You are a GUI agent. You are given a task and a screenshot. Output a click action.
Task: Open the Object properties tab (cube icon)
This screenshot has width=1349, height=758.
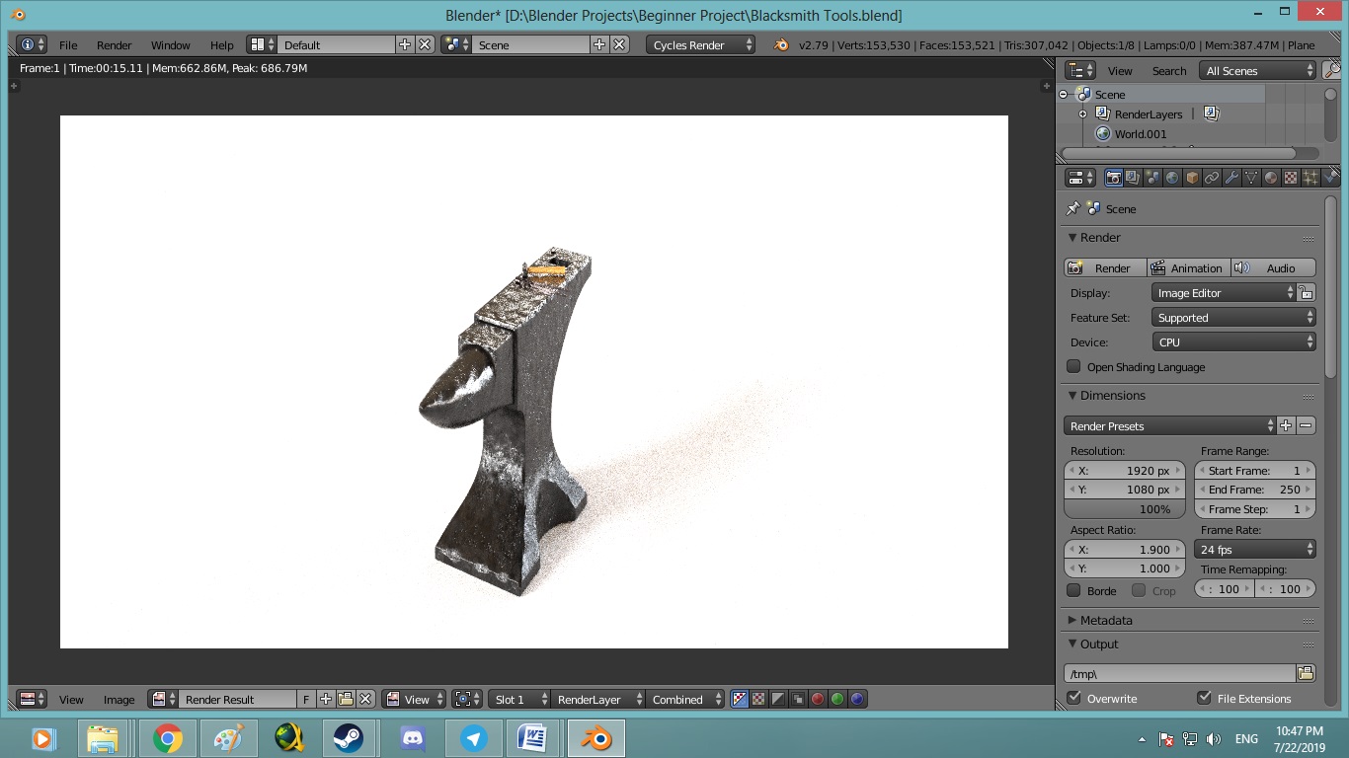(1192, 179)
